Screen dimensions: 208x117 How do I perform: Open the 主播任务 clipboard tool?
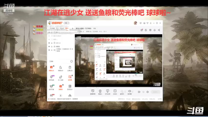pos(70,68)
